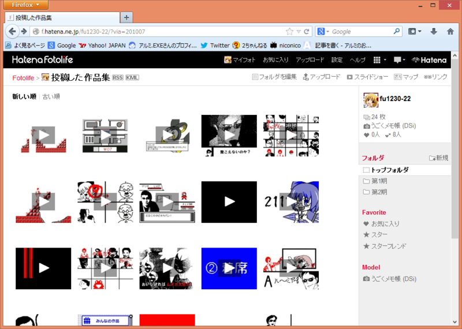
Task: Open マイフォト in the header
Action: pos(240,60)
